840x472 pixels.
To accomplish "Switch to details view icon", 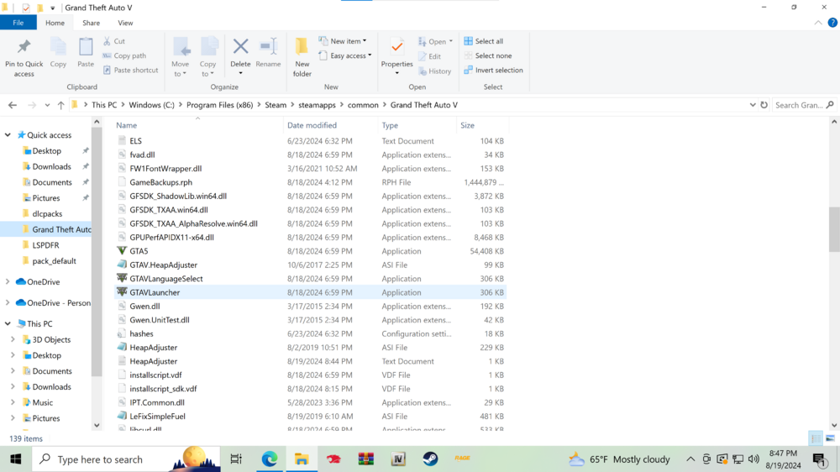I will (x=816, y=438).
